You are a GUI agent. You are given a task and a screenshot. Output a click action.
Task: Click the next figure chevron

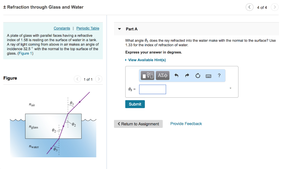pyautogui.click(x=99, y=79)
